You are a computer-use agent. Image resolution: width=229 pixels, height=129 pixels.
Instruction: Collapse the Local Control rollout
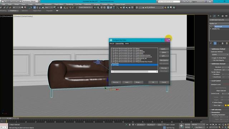216,81
